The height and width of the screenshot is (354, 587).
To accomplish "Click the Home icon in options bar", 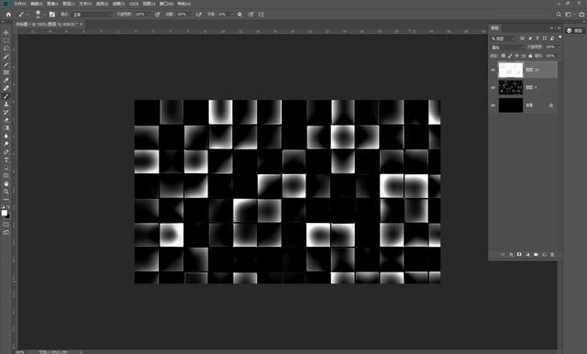I will 8,15.
